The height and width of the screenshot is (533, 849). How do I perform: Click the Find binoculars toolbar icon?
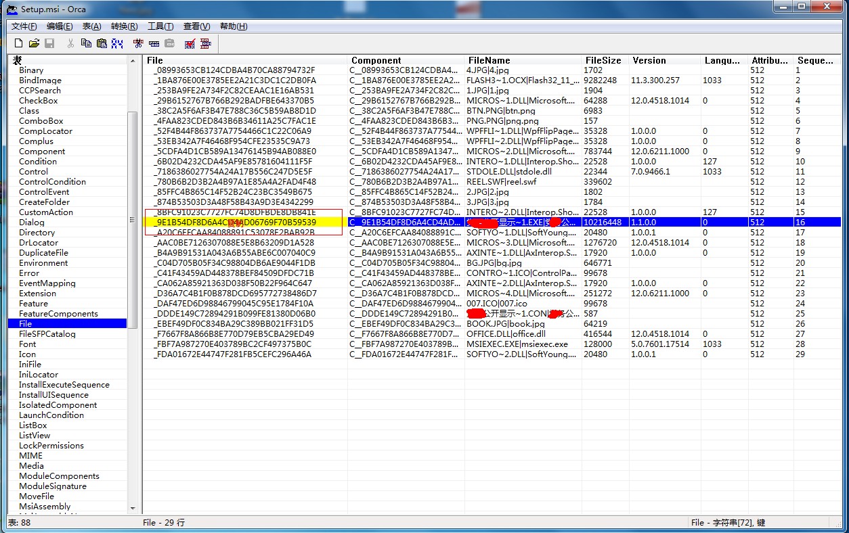pos(117,43)
